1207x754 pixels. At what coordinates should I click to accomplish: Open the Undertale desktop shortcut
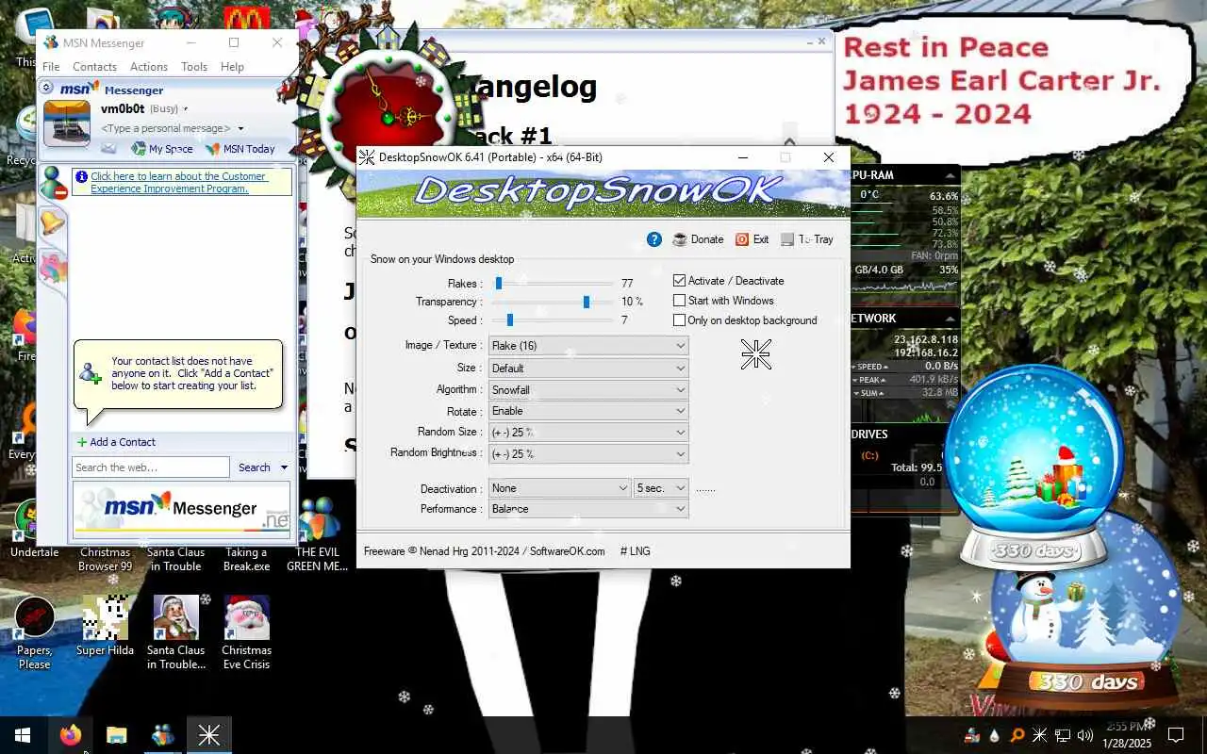tap(34, 527)
